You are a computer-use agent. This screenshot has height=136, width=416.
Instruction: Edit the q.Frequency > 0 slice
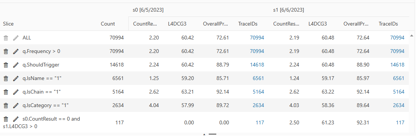pos(16,51)
